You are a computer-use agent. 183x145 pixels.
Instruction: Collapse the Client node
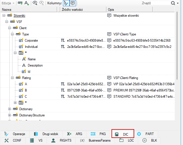9,28
